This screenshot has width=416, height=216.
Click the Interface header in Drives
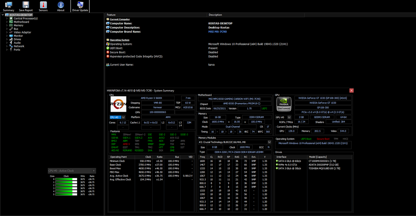[291, 157]
